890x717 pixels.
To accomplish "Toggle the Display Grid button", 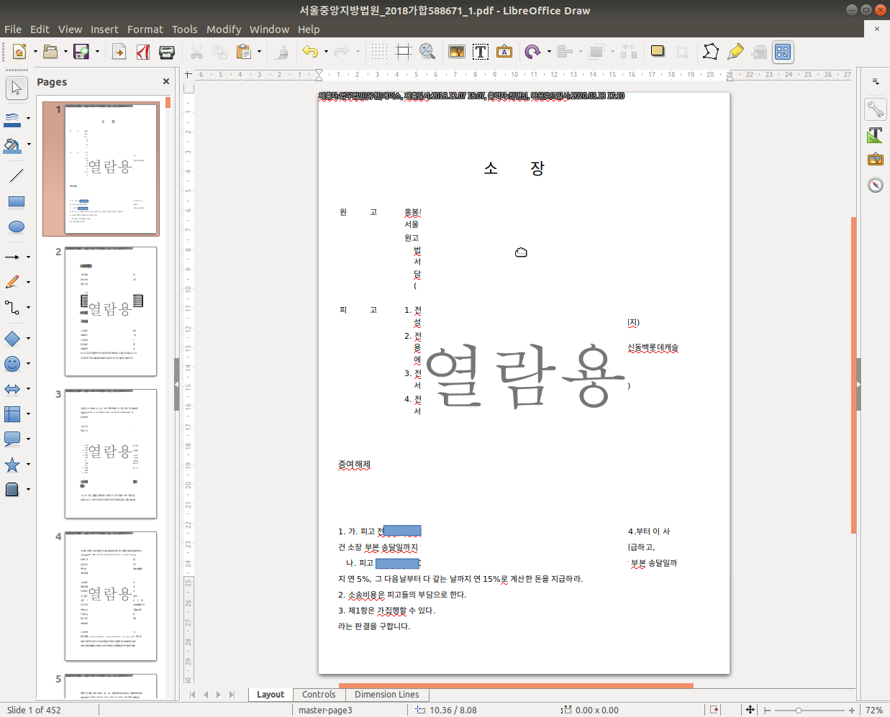I will [x=380, y=52].
